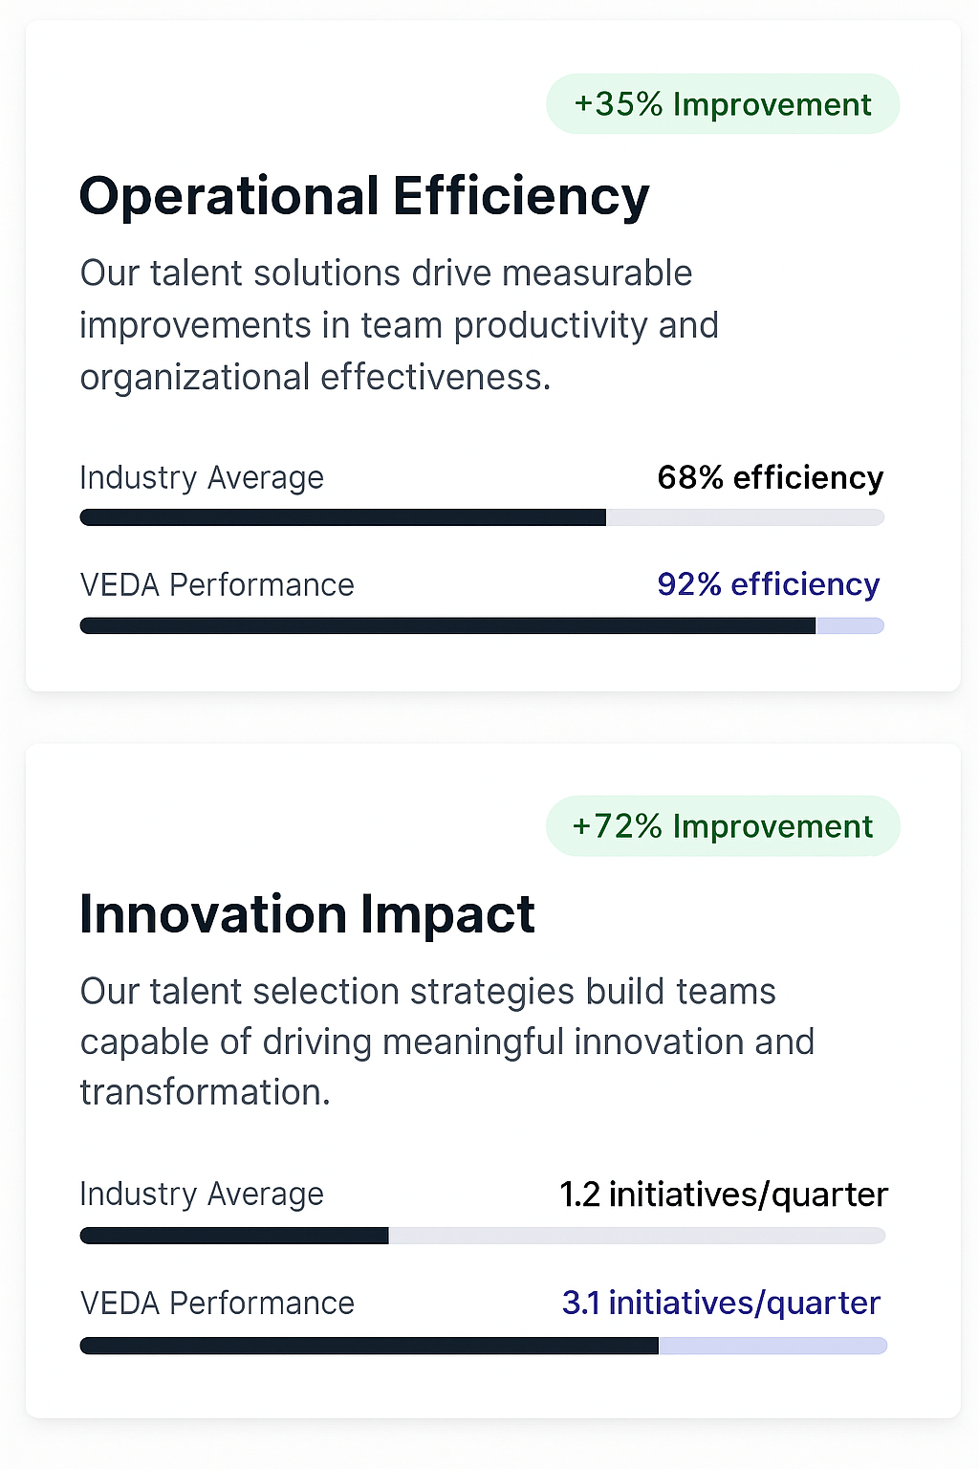Click the talent selection strategies description paragraph
The image size is (979, 1469).
(x=446, y=1041)
